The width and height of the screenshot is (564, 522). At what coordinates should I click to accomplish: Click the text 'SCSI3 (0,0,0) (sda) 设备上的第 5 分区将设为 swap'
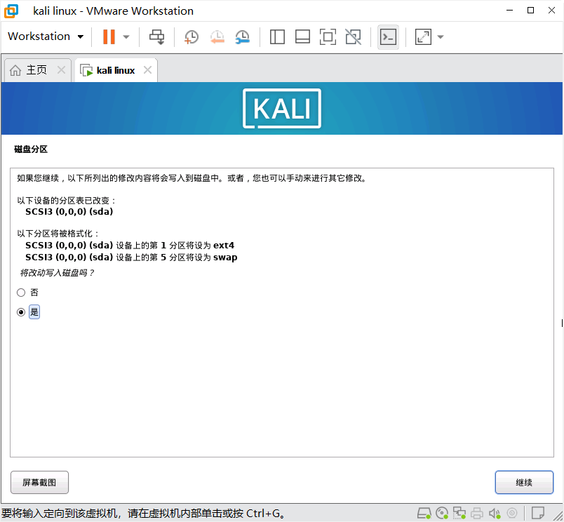pyautogui.click(x=131, y=257)
